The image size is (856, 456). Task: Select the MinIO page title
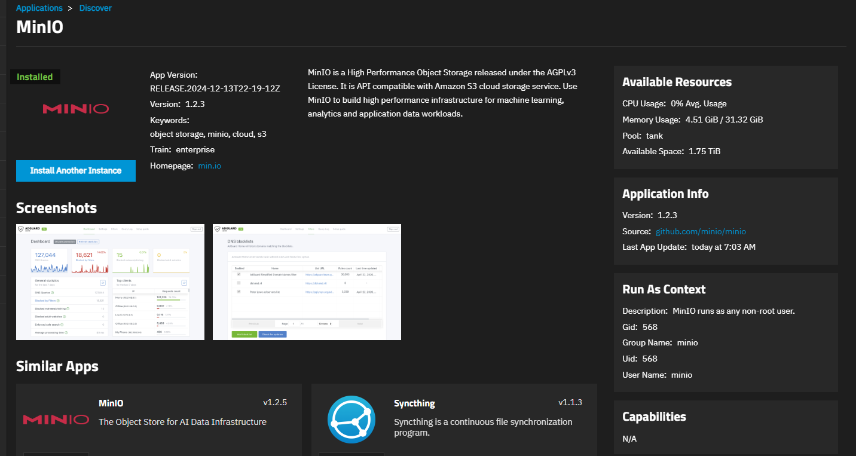coord(39,27)
